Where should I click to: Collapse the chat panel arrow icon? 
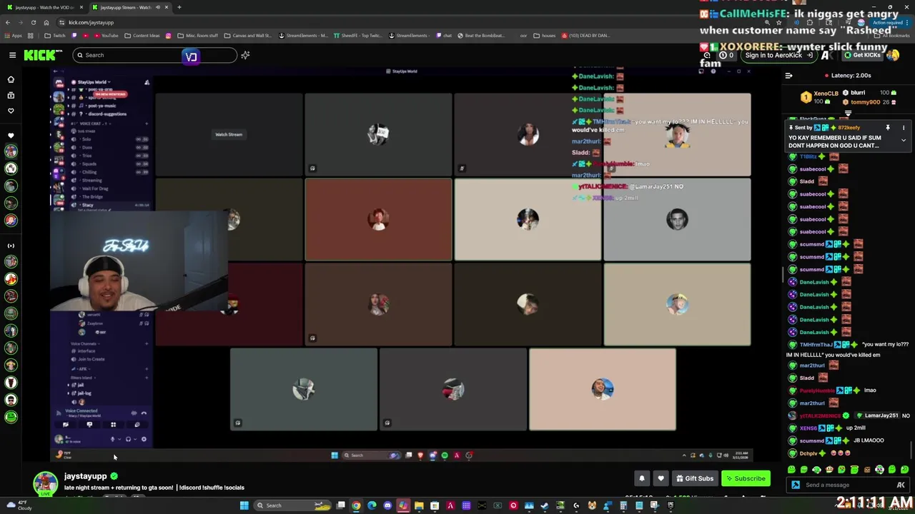[x=788, y=75]
